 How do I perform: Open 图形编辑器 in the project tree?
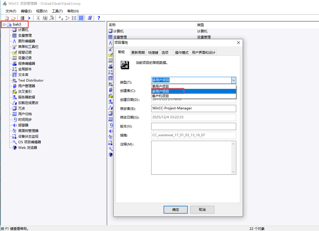[26, 41]
